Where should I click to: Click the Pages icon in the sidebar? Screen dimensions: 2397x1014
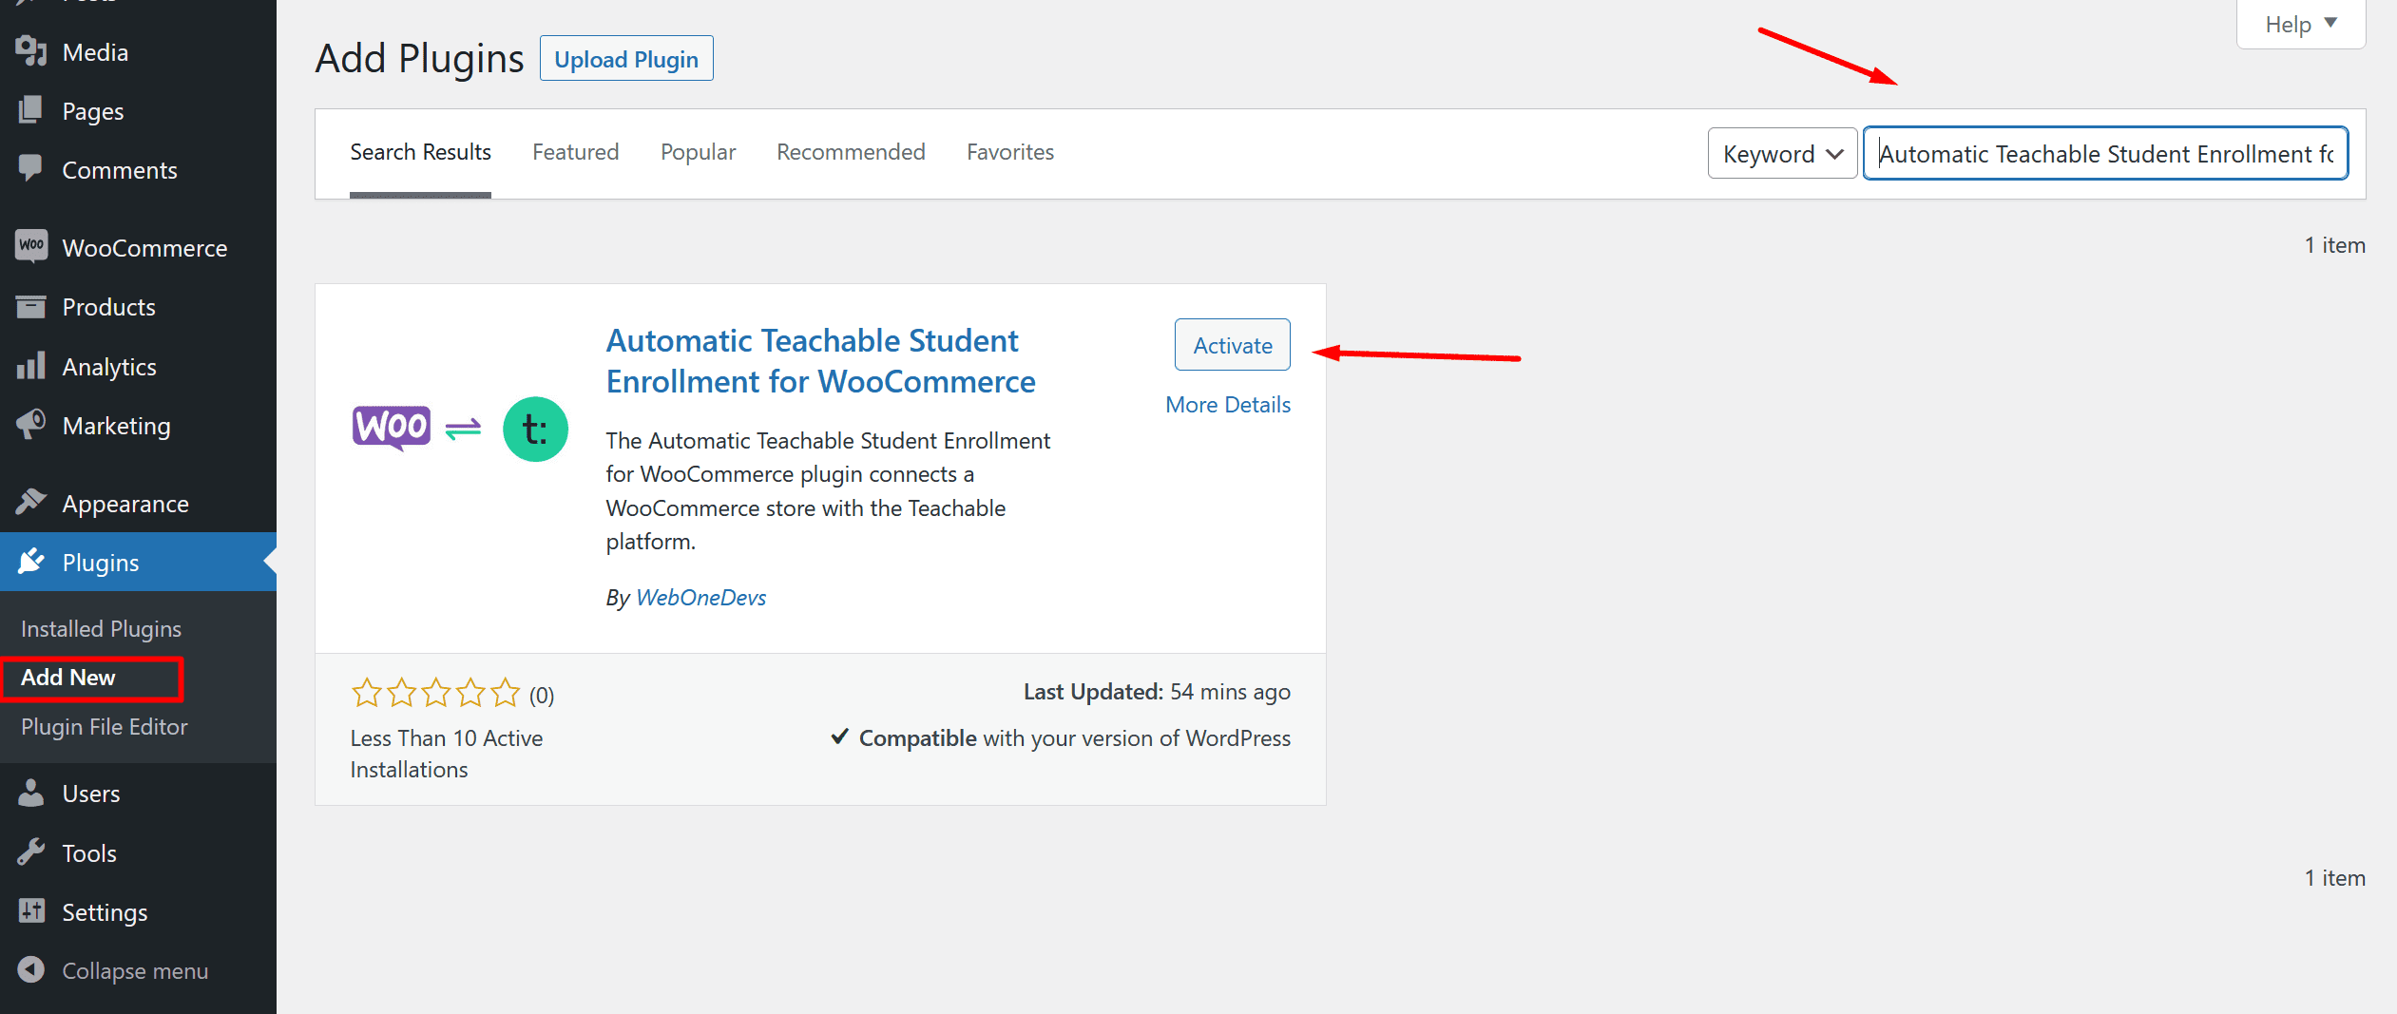(31, 110)
